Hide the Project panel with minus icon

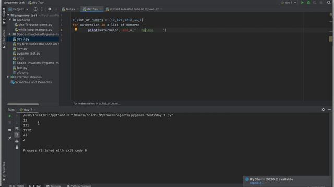point(56,9)
